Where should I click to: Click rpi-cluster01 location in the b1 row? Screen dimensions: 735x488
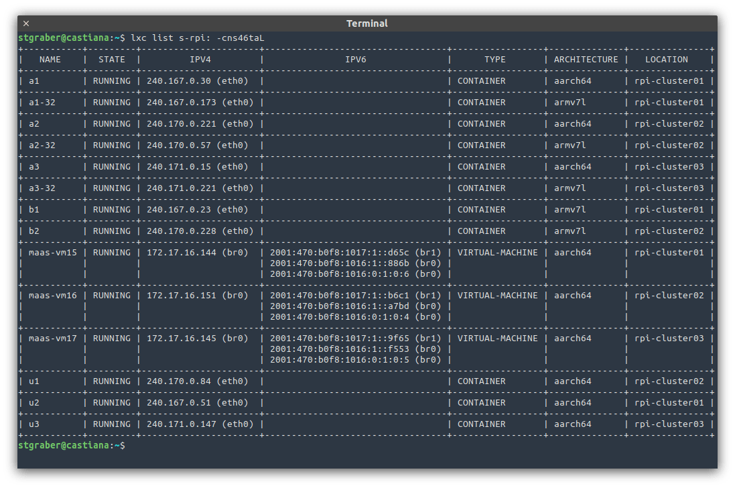[669, 210]
